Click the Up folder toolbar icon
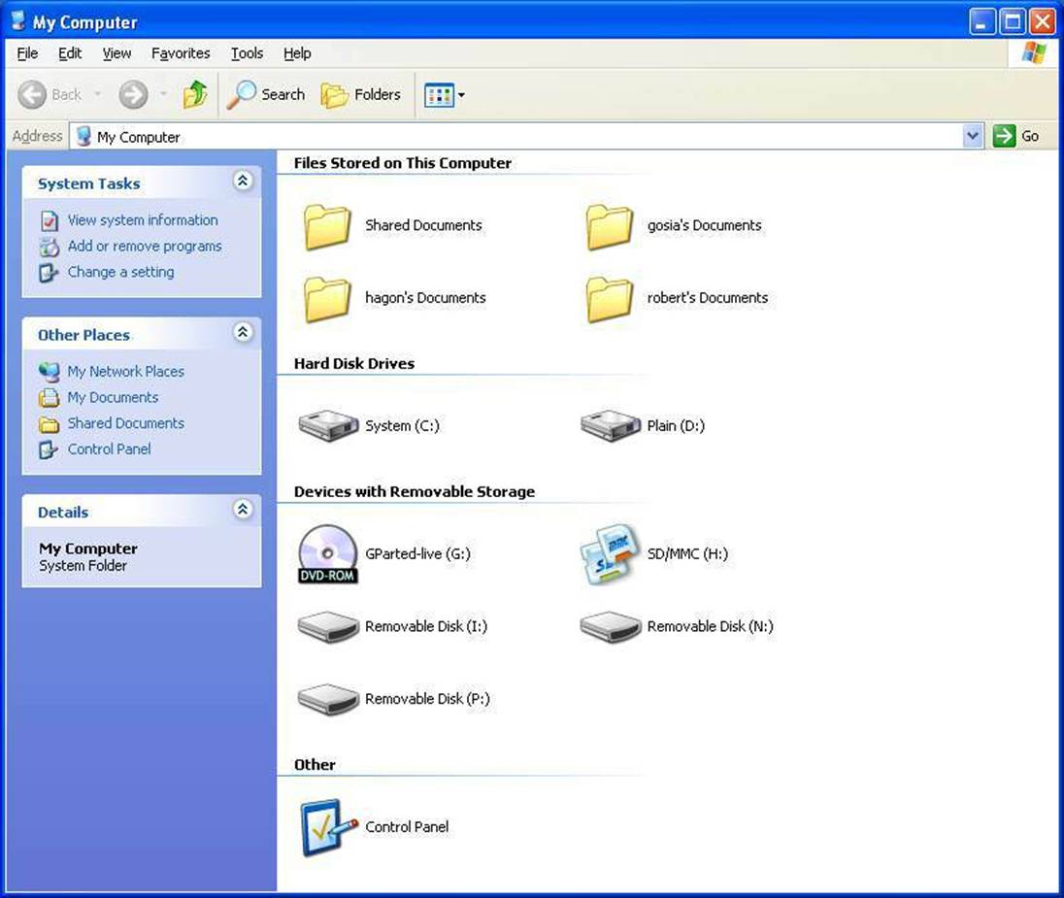Viewport: 1064px width, 898px height. [x=195, y=94]
